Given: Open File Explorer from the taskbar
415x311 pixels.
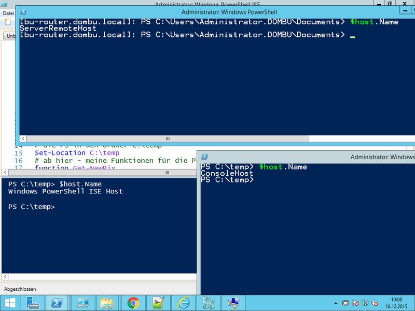Looking at the screenshot, I should coord(107,303).
